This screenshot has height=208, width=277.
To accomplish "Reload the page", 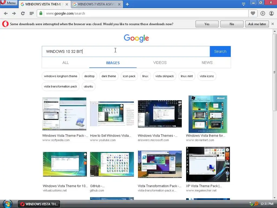I will pyautogui.click(x=23, y=14).
